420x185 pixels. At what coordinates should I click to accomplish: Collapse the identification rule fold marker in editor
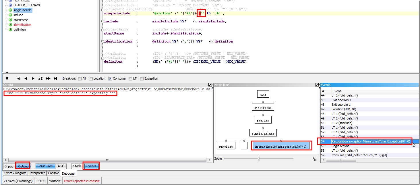coord(102,41)
